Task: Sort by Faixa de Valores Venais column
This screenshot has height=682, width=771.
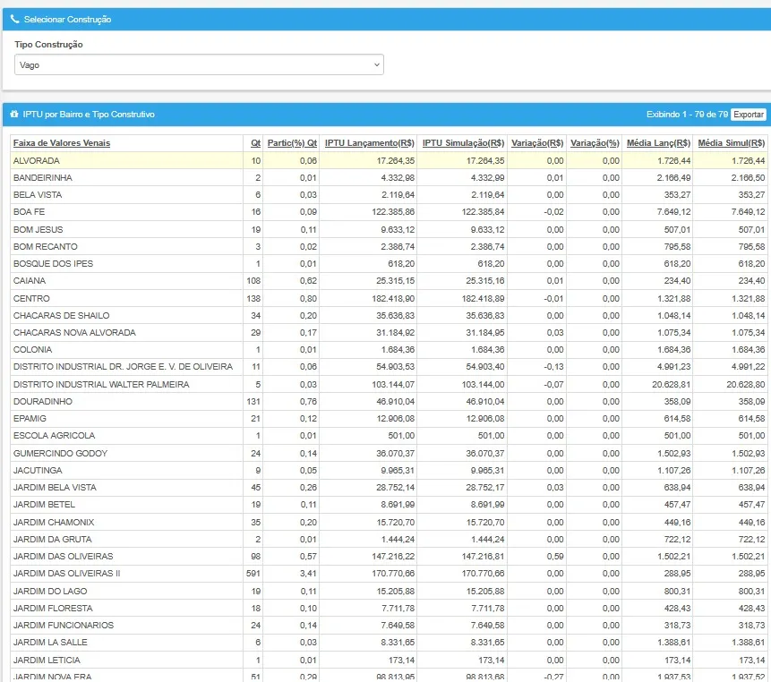Action: click(x=62, y=143)
